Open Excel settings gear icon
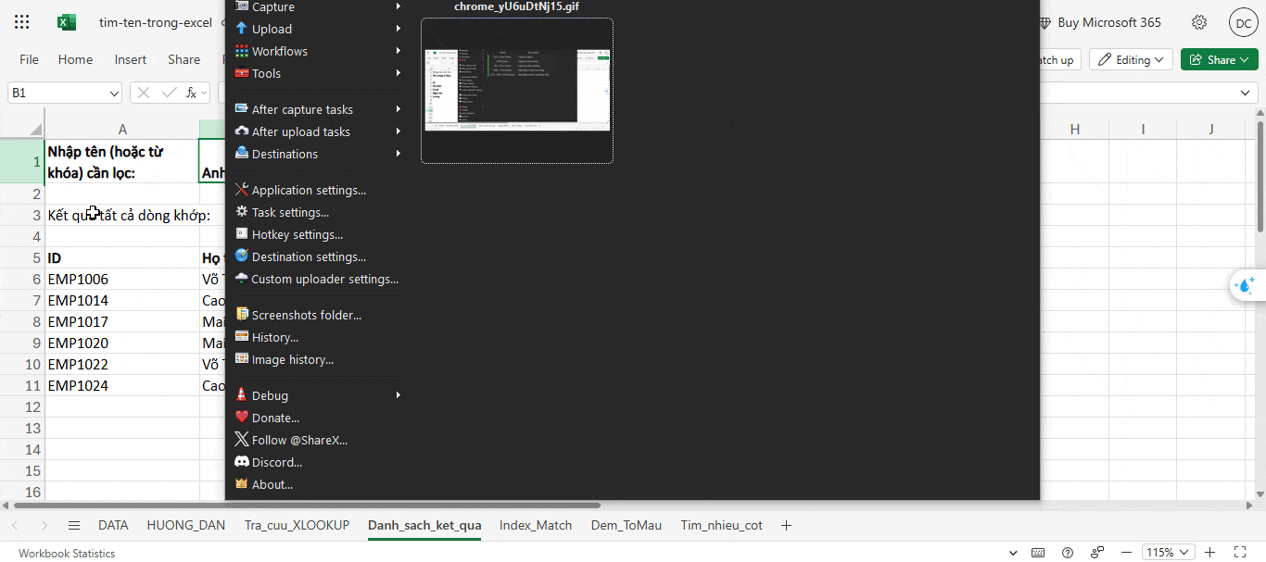The image size is (1266, 562). click(1199, 22)
